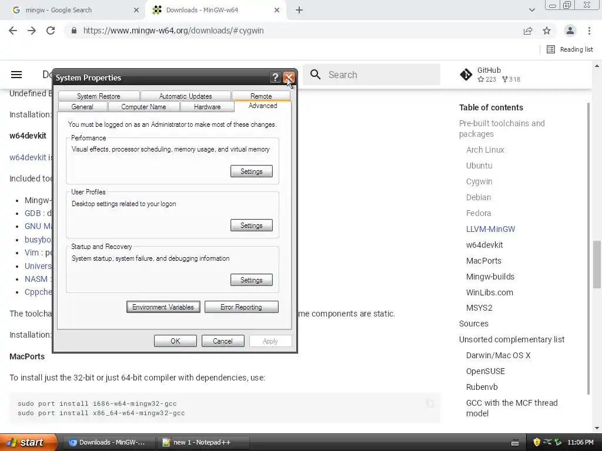602x451 pixels.
Task: Share this page via share icon
Action: point(528,31)
